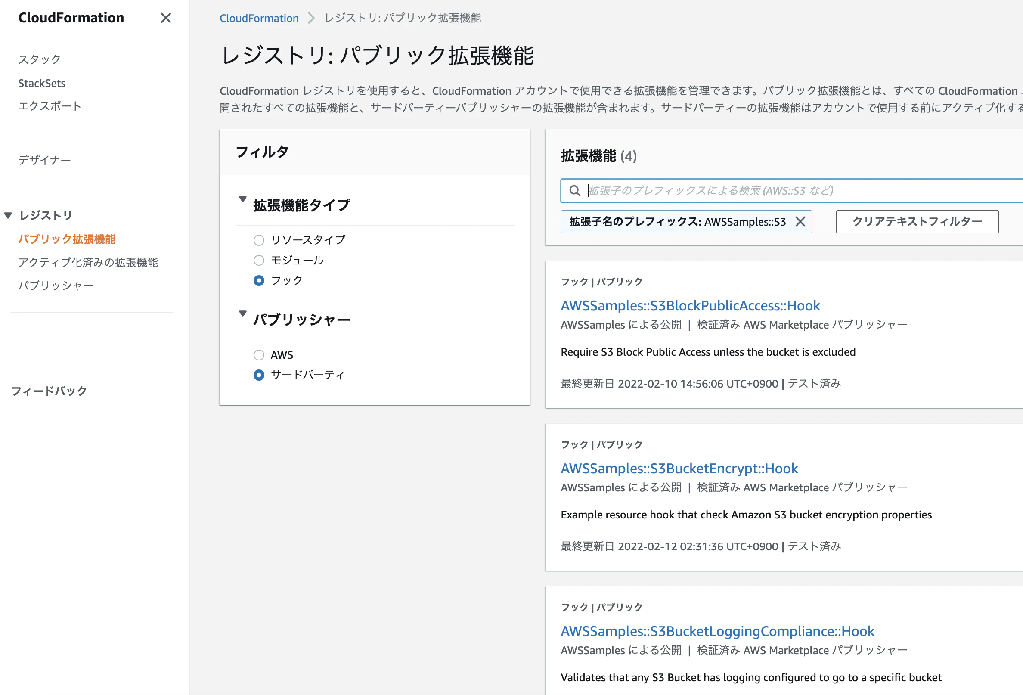The image size is (1023, 695).
Task: Click CloudFormation breadcrumb link
Action: click(x=259, y=18)
